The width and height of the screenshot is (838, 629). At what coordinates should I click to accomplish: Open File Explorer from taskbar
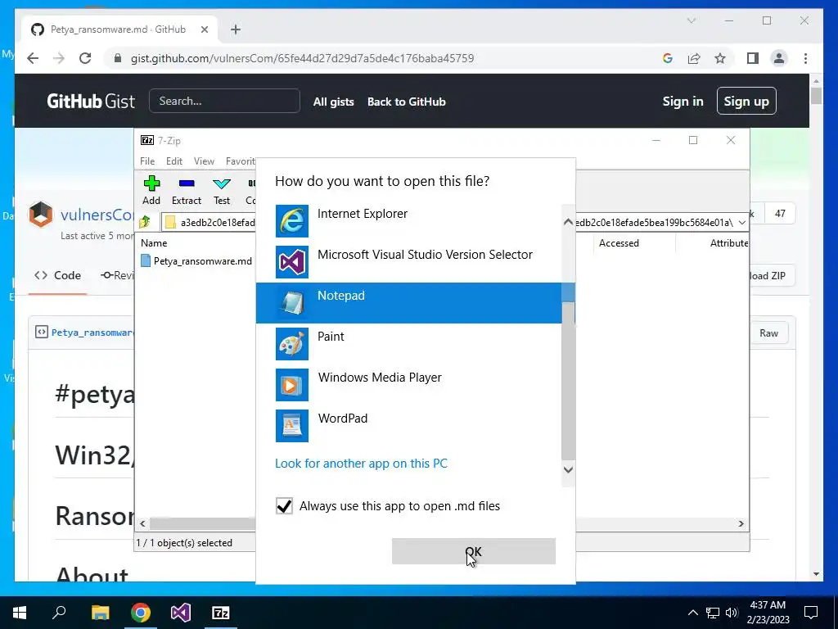100,613
